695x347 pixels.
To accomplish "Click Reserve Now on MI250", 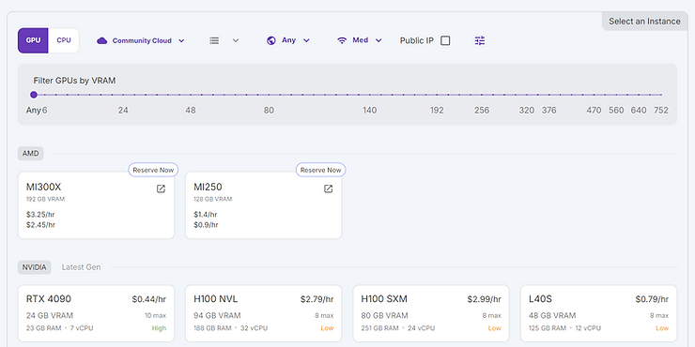I will point(321,170).
